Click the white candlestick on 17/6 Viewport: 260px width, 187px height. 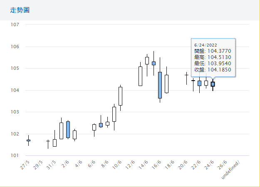click(x=166, y=84)
